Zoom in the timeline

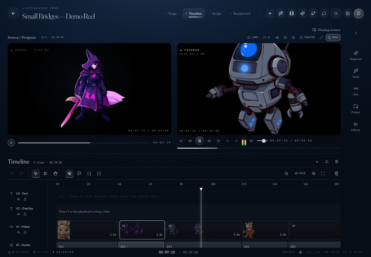click(x=314, y=173)
